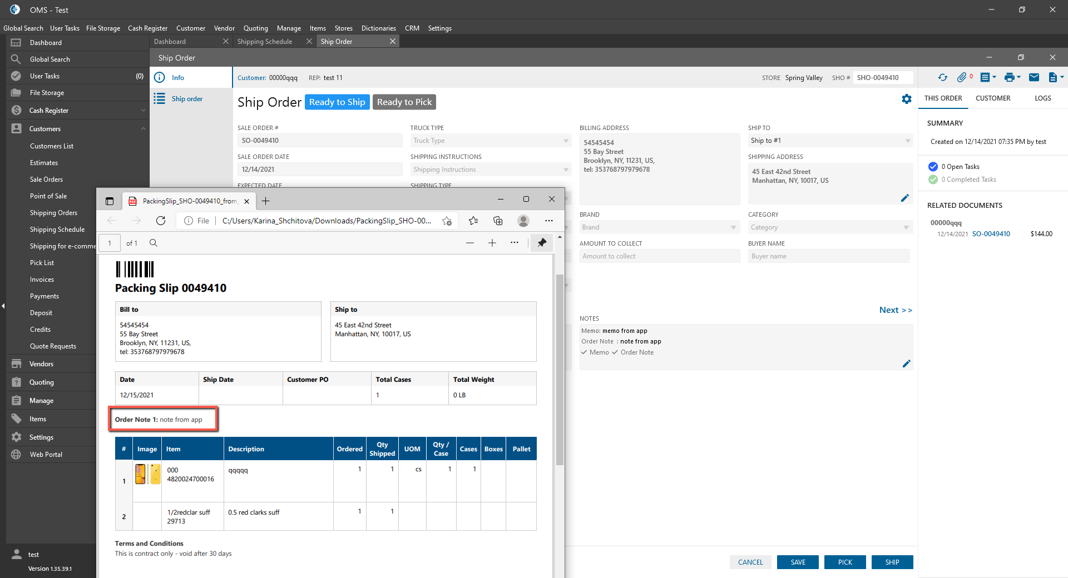1068x578 pixels.
Task: Click the Amount to collect field
Action: point(659,256)
